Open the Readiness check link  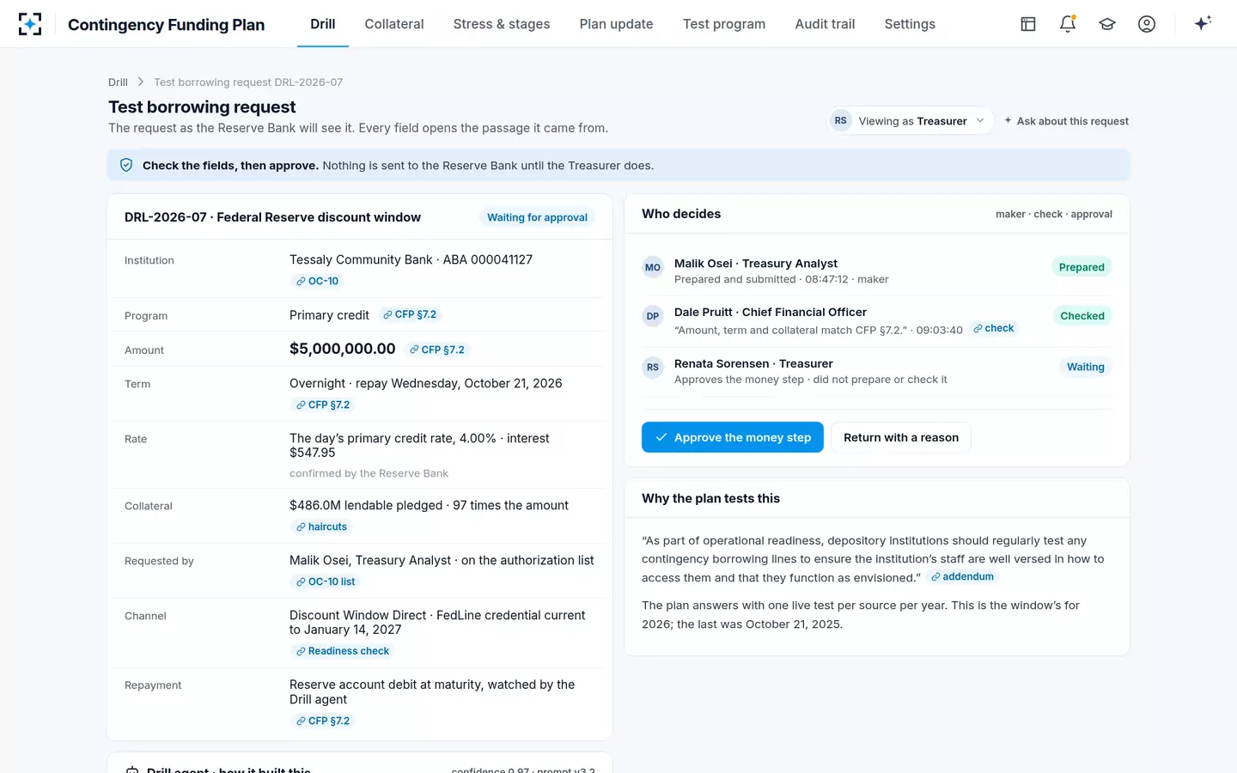342,651
